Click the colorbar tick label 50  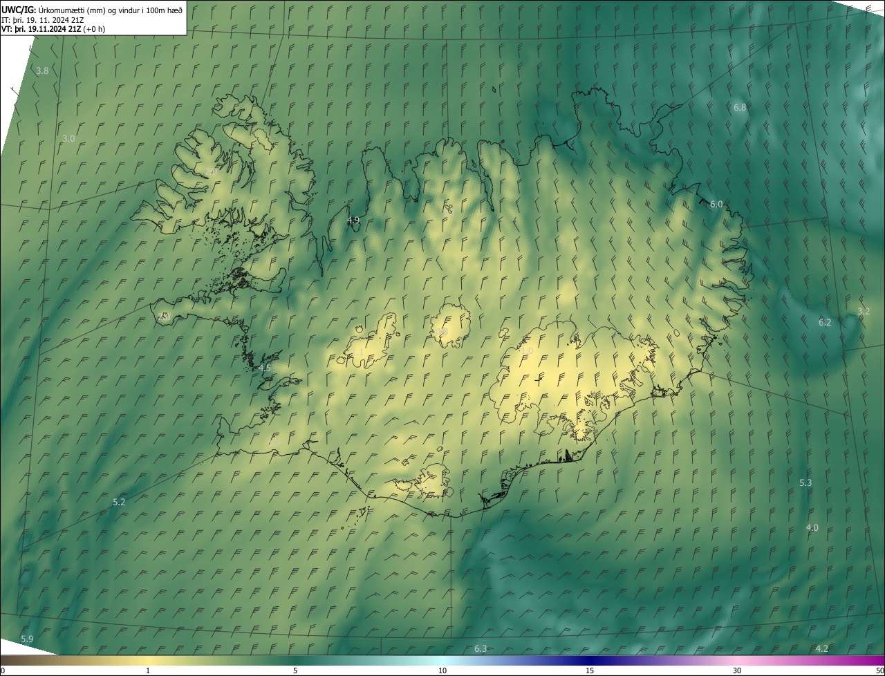tap(879, 671)
